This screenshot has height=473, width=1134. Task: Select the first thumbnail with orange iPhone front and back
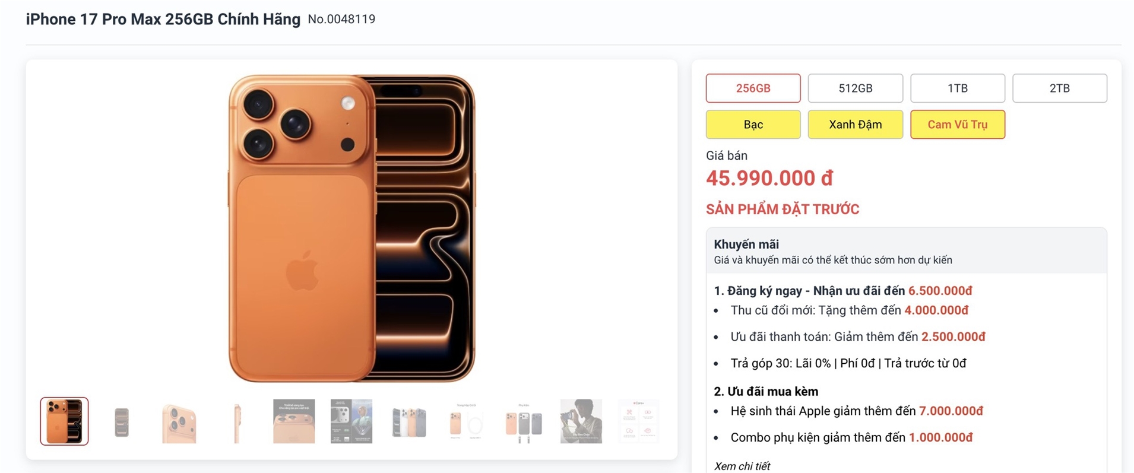pyautogui.click(x=64, y=421)
